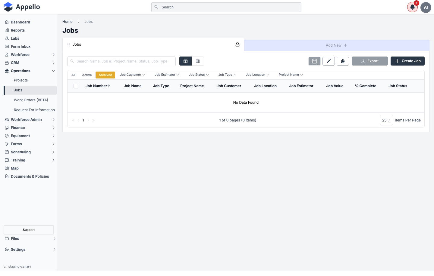Open the Job Type filter dropdown
The width and height of the screenshot is (434, 276).
coord(227,75)
